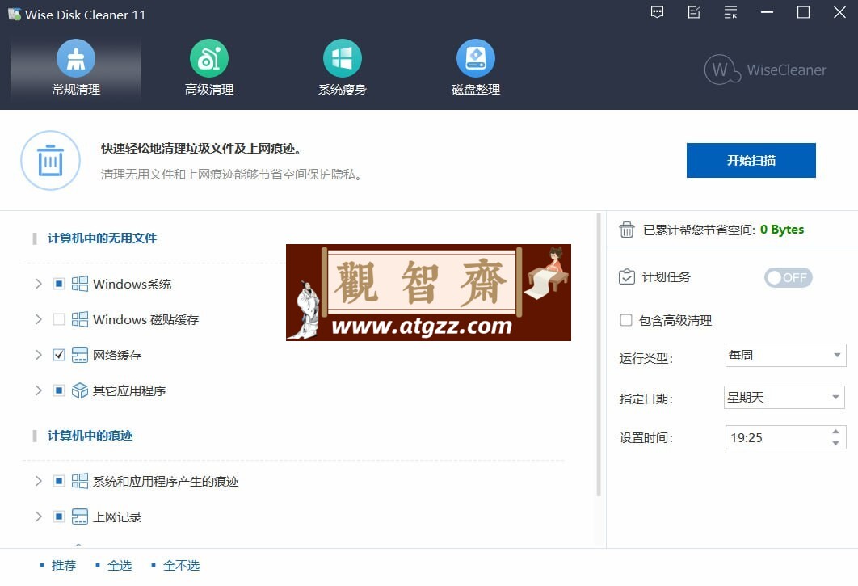Click the Wise Disk Cleaner app logo icon

(x=15, y=15)
